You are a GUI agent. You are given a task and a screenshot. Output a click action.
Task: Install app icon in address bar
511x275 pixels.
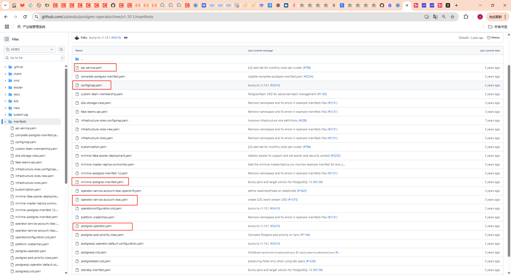click(427, 17)
